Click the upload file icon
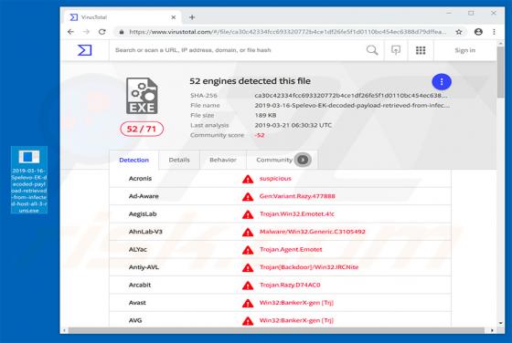This screenshot has width=512, height=343. coord(396,50)
